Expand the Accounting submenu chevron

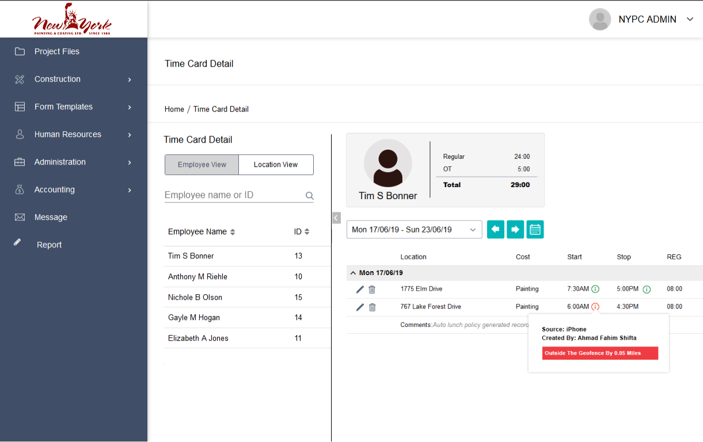(x=130, y=190)
